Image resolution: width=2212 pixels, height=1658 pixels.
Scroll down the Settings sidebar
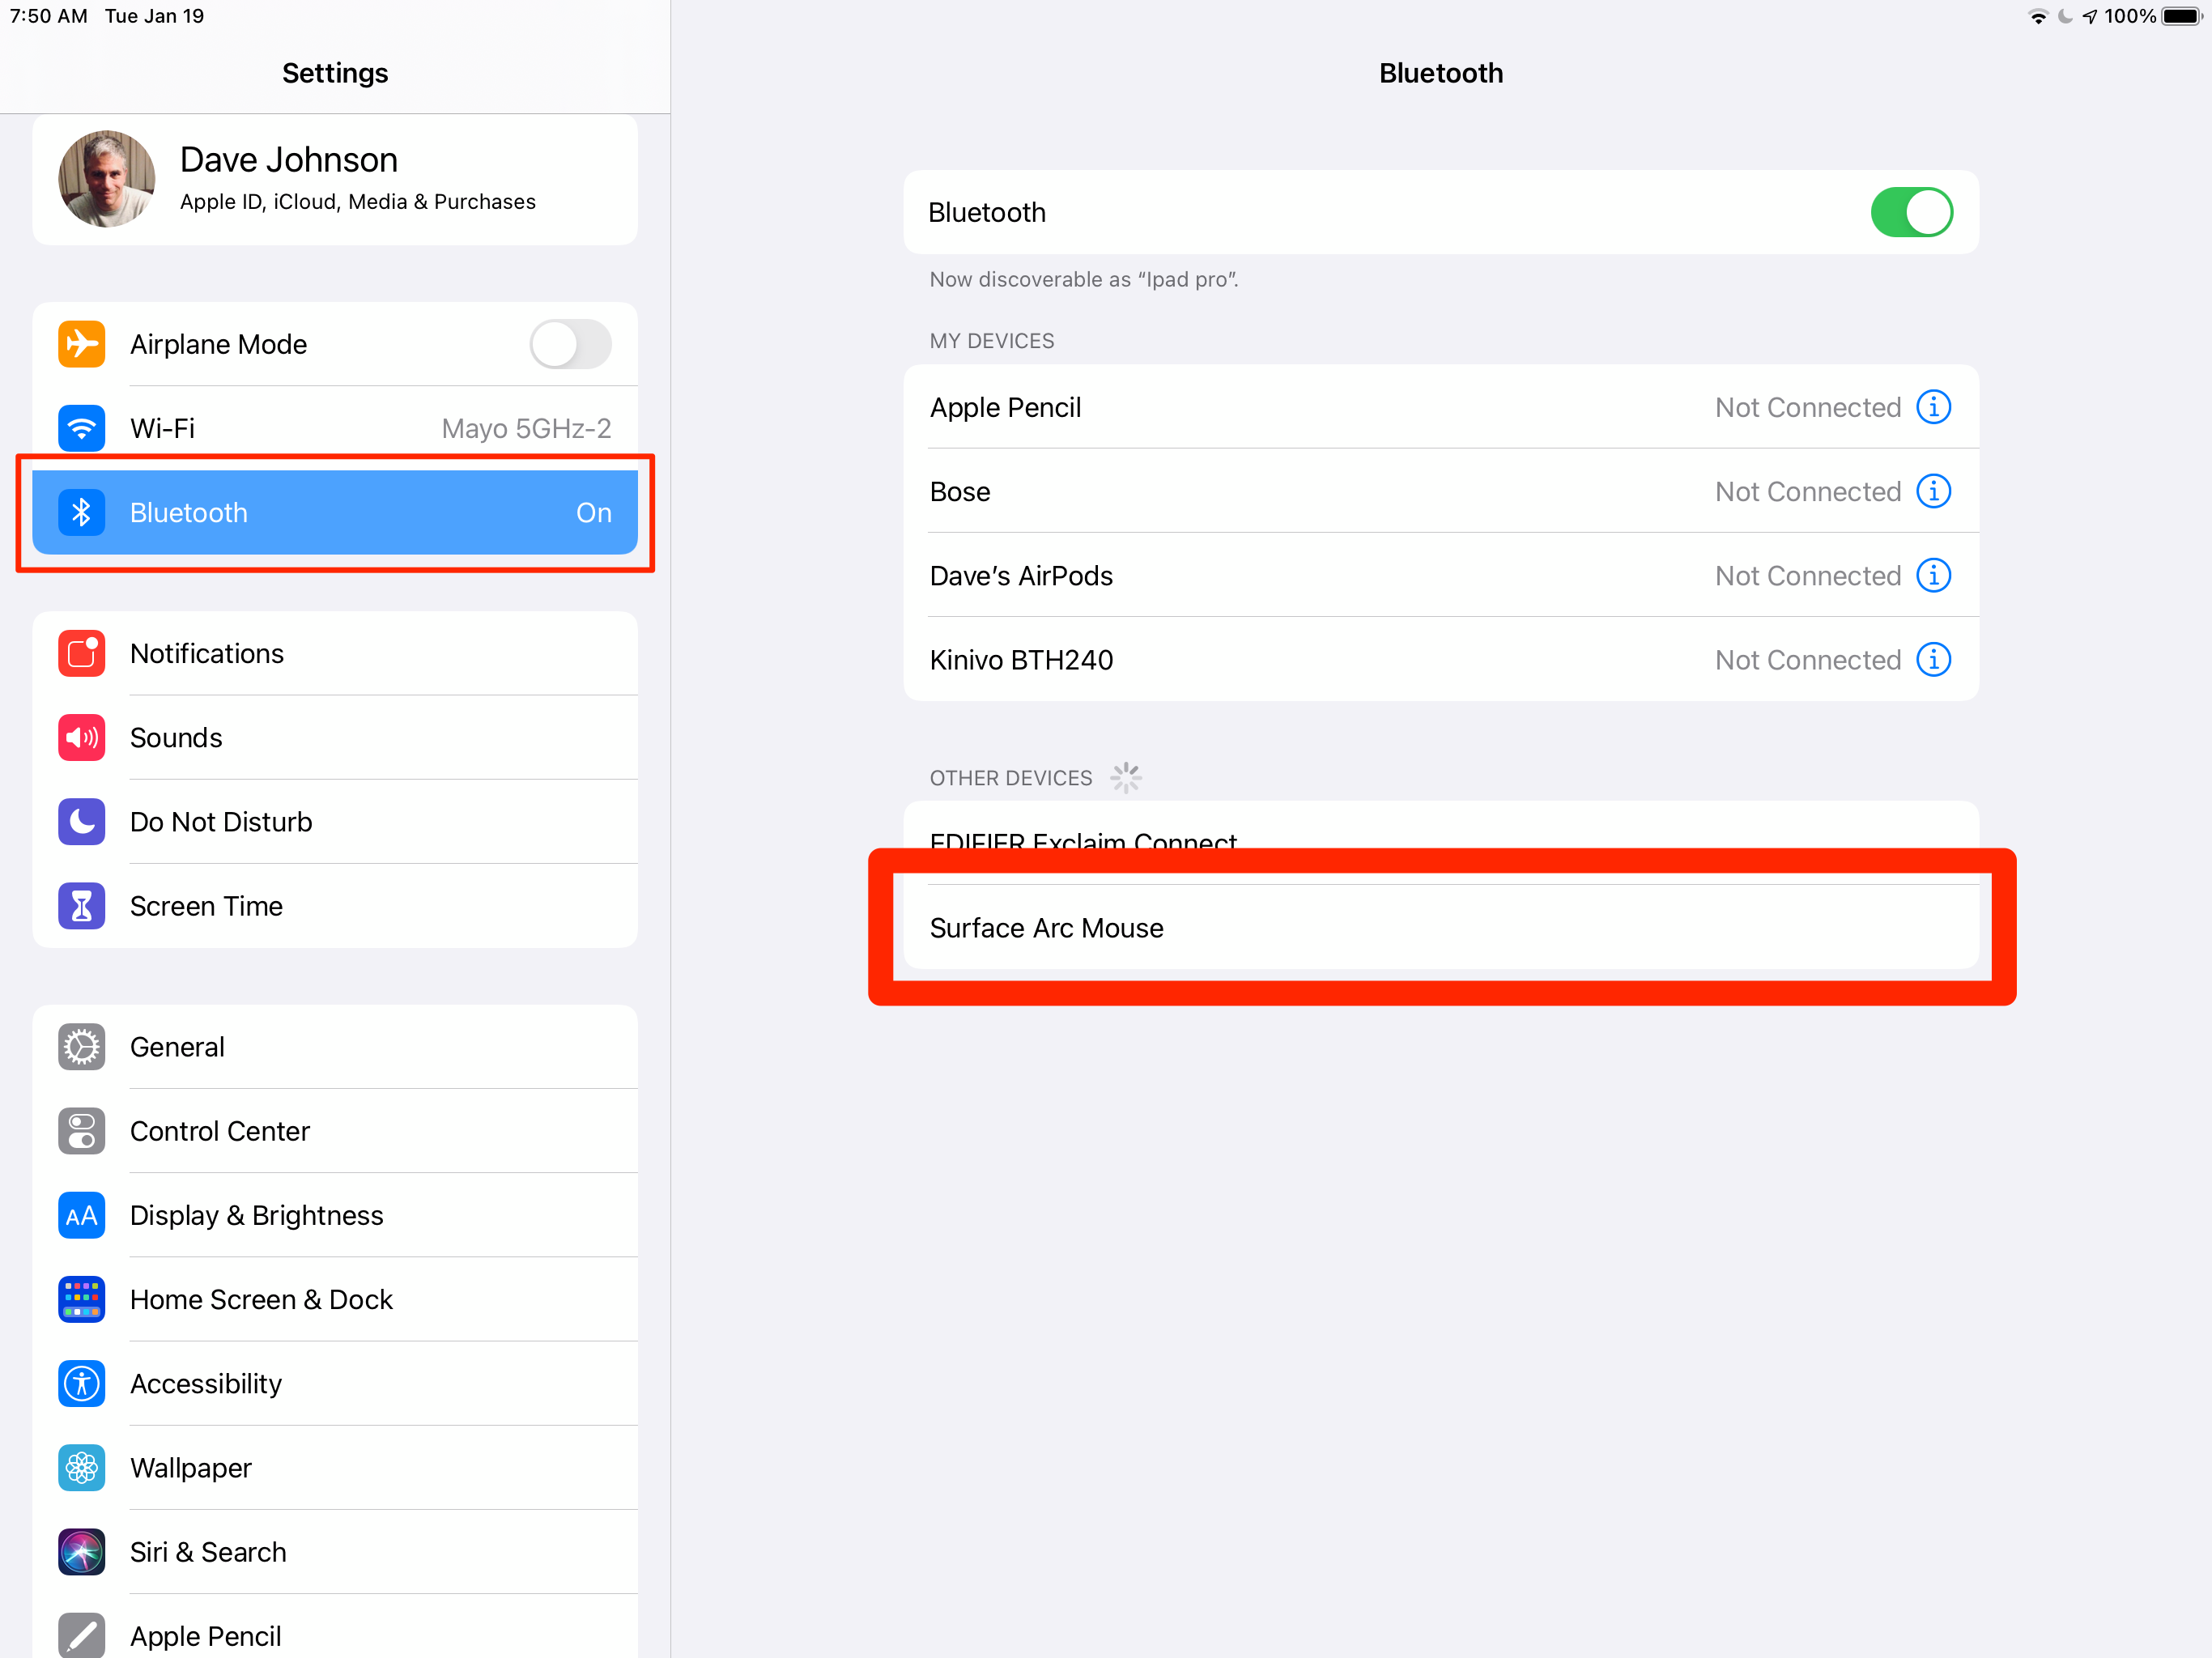pyautogui.click(x=334, y=1393)
